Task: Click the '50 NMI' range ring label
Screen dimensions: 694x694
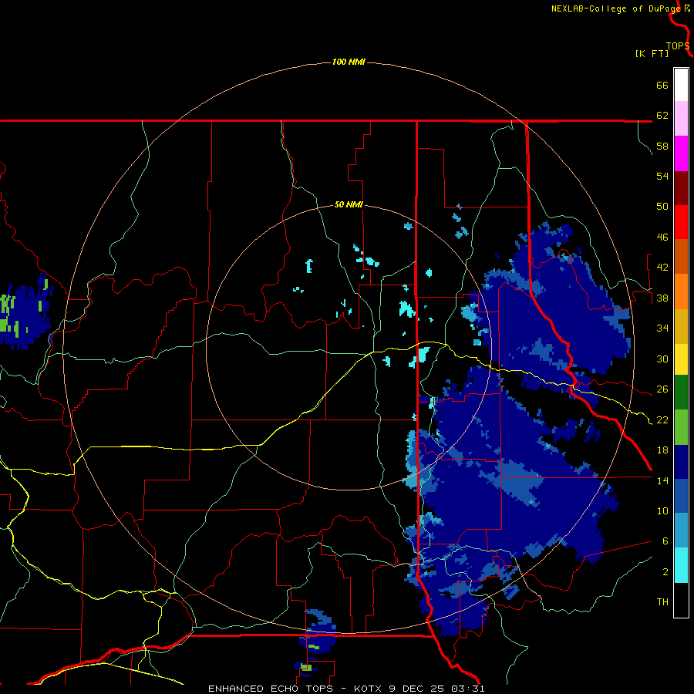Action: coord(349,204)
